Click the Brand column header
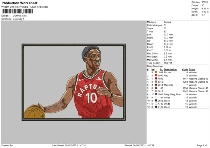210x148 pixels. [x=192, y=69]
